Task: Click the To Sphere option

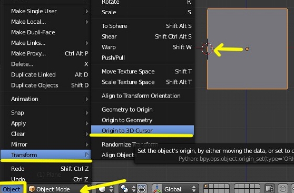Action: (142, 26)
